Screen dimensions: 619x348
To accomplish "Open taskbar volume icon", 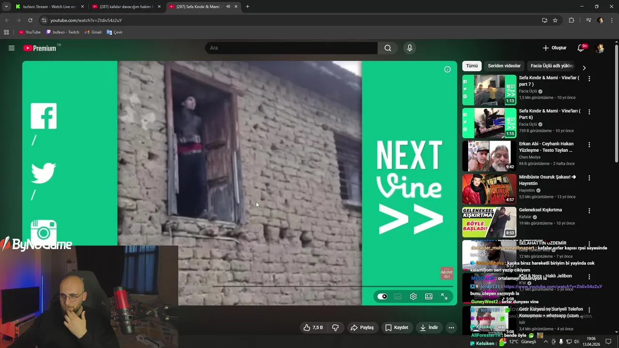I will point(577,342).
